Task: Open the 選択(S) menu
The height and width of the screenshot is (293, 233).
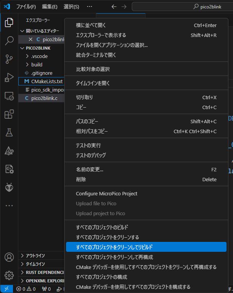Action: tap(71, 7)
